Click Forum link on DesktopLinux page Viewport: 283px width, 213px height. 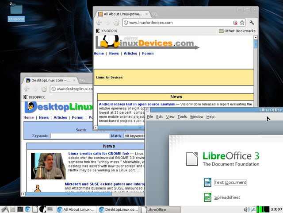(78, 117)
